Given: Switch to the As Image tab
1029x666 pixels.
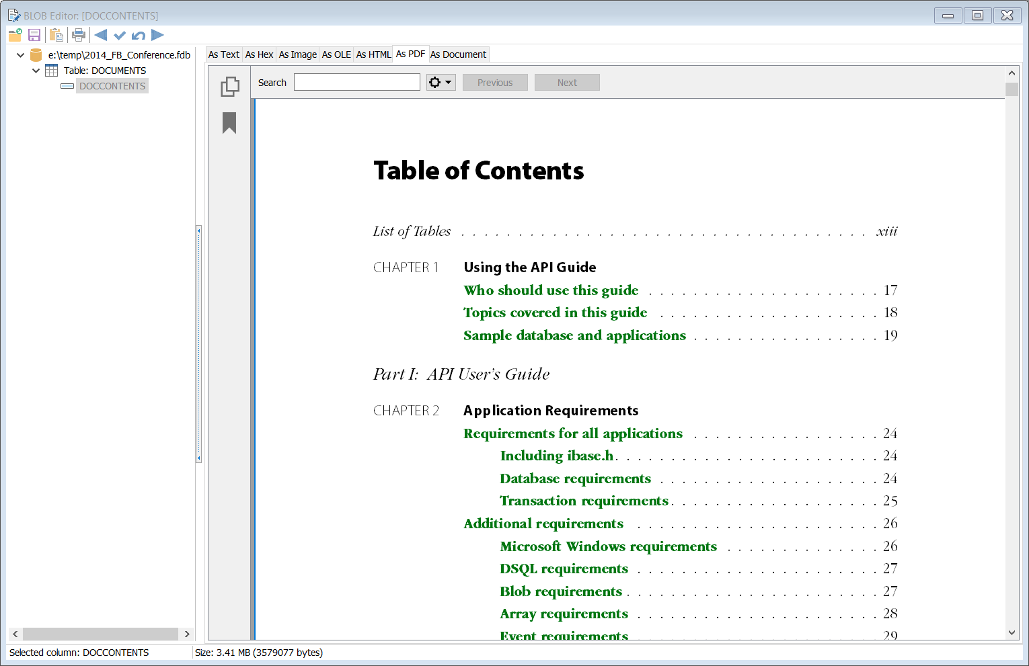Looking at the screenshot, I should (x=297, y=54).
